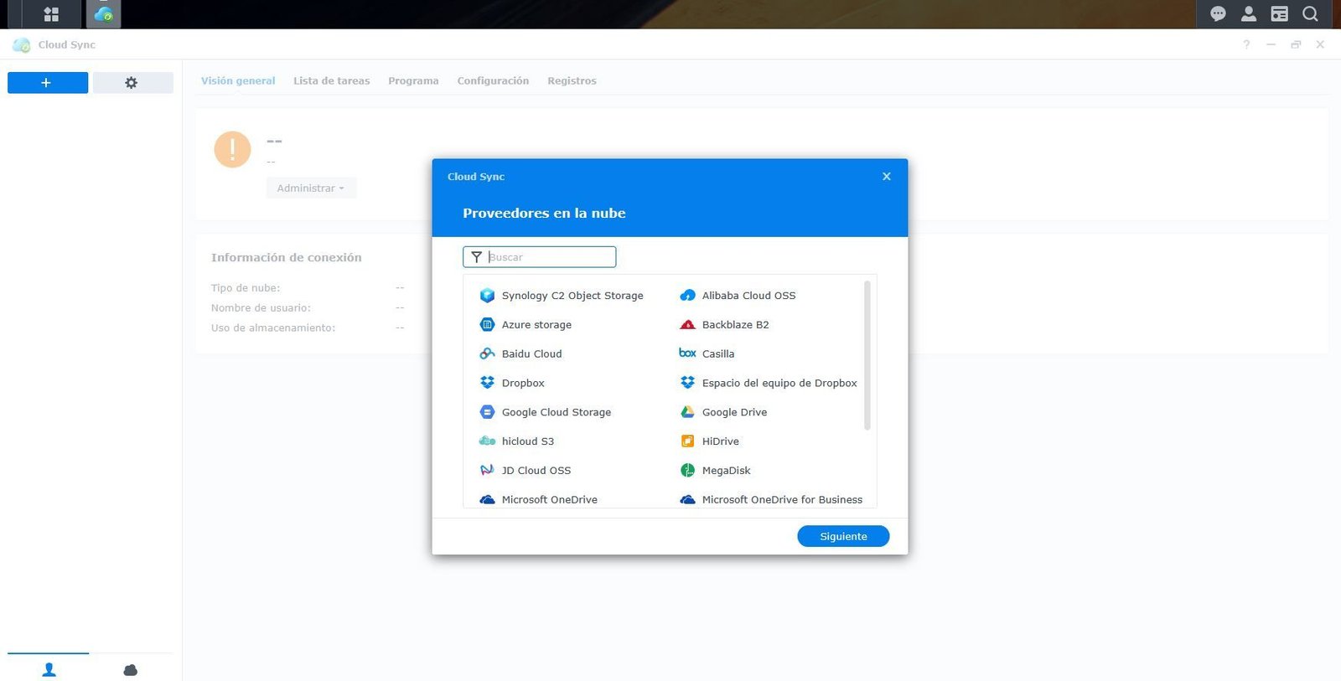Select the MegaDisk icon
This screenshot has width=1341, height=681.
pos(687,471)
